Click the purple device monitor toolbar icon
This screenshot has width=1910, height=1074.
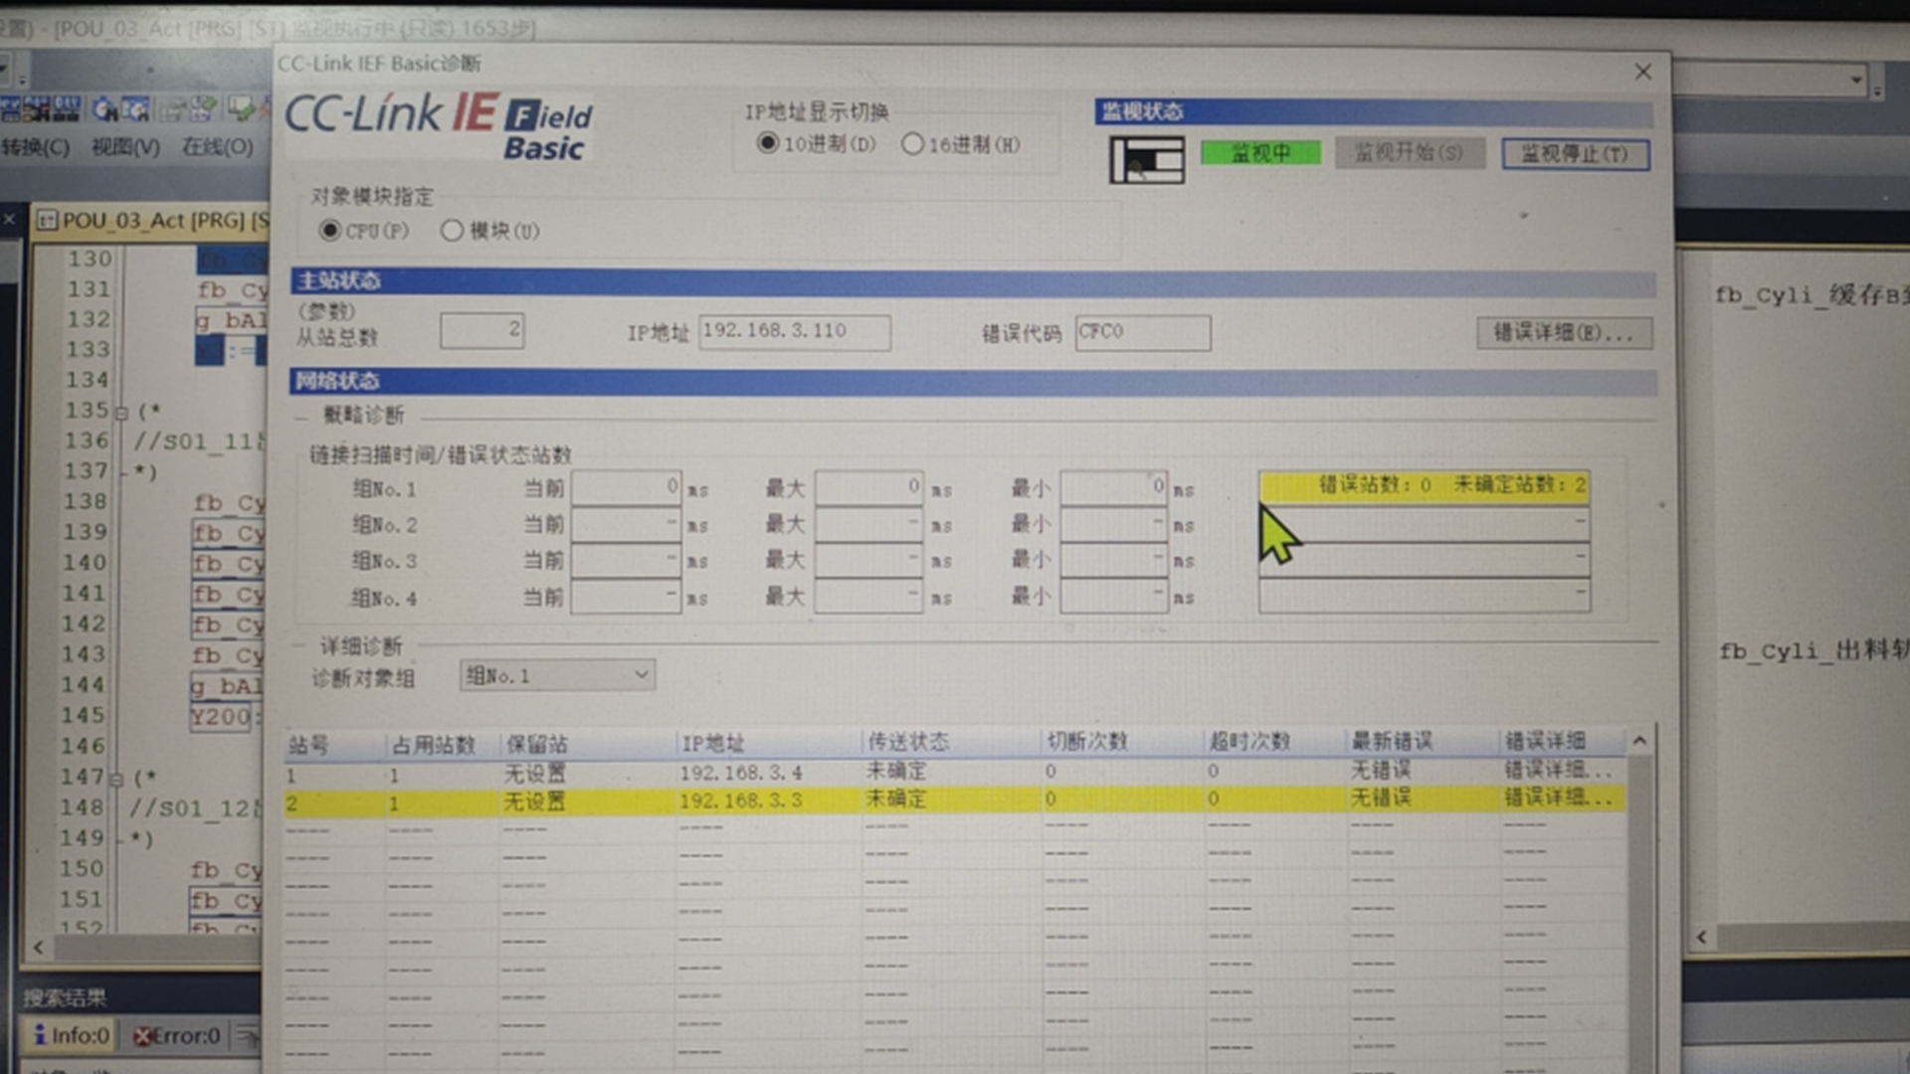[202, 109]
